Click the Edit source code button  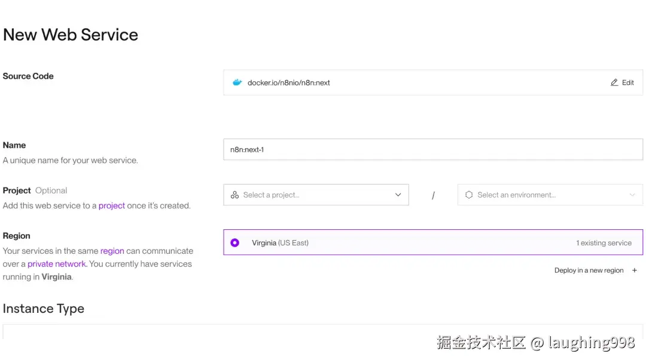622,82
